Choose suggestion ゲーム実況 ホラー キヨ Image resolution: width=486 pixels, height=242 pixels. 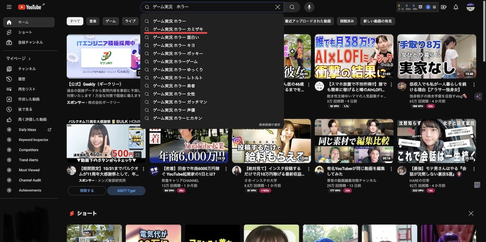tap(212, 45)
